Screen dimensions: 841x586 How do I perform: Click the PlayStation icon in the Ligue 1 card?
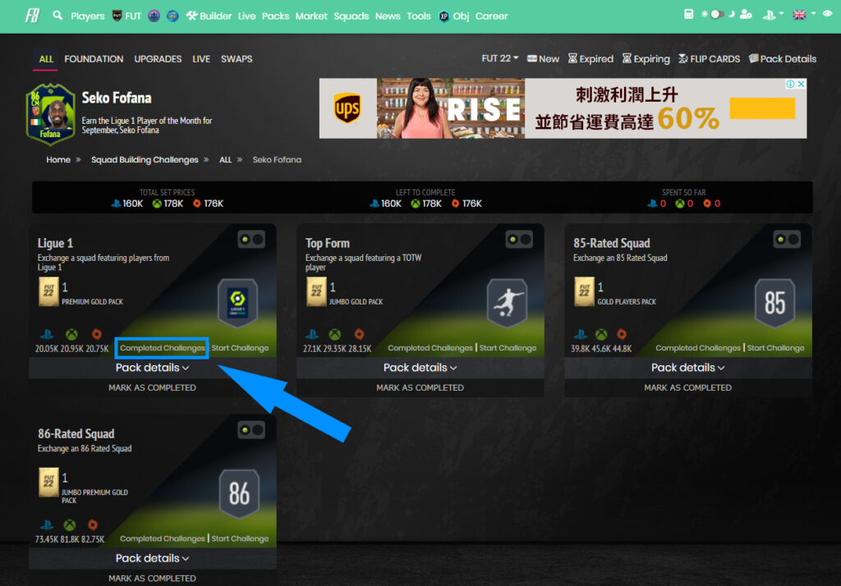(x=47, y=335)
